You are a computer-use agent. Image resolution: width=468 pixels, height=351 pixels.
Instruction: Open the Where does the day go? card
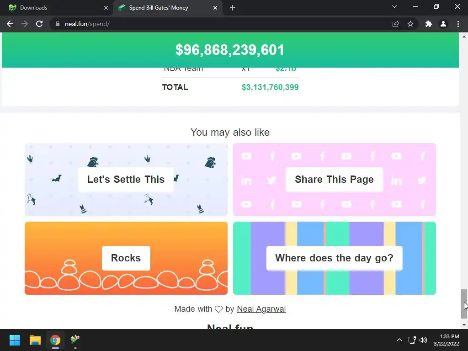[x=334, y=258]
